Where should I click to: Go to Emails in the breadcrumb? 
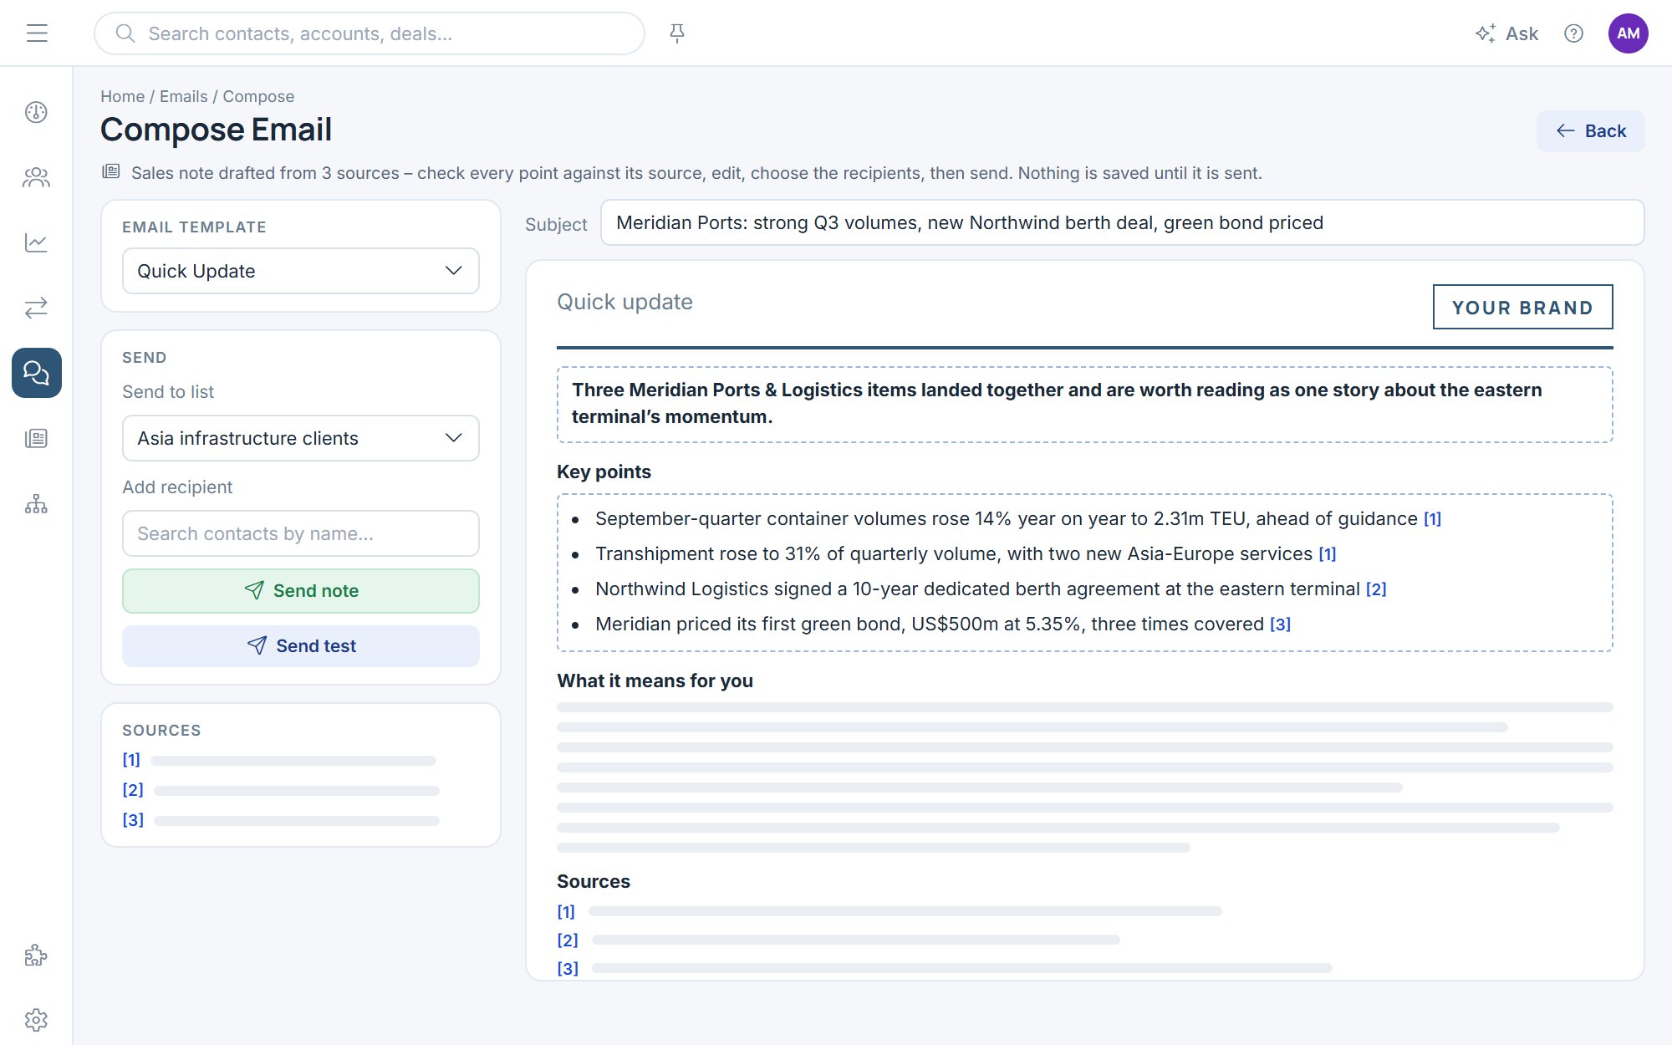[x=184, y=96]
